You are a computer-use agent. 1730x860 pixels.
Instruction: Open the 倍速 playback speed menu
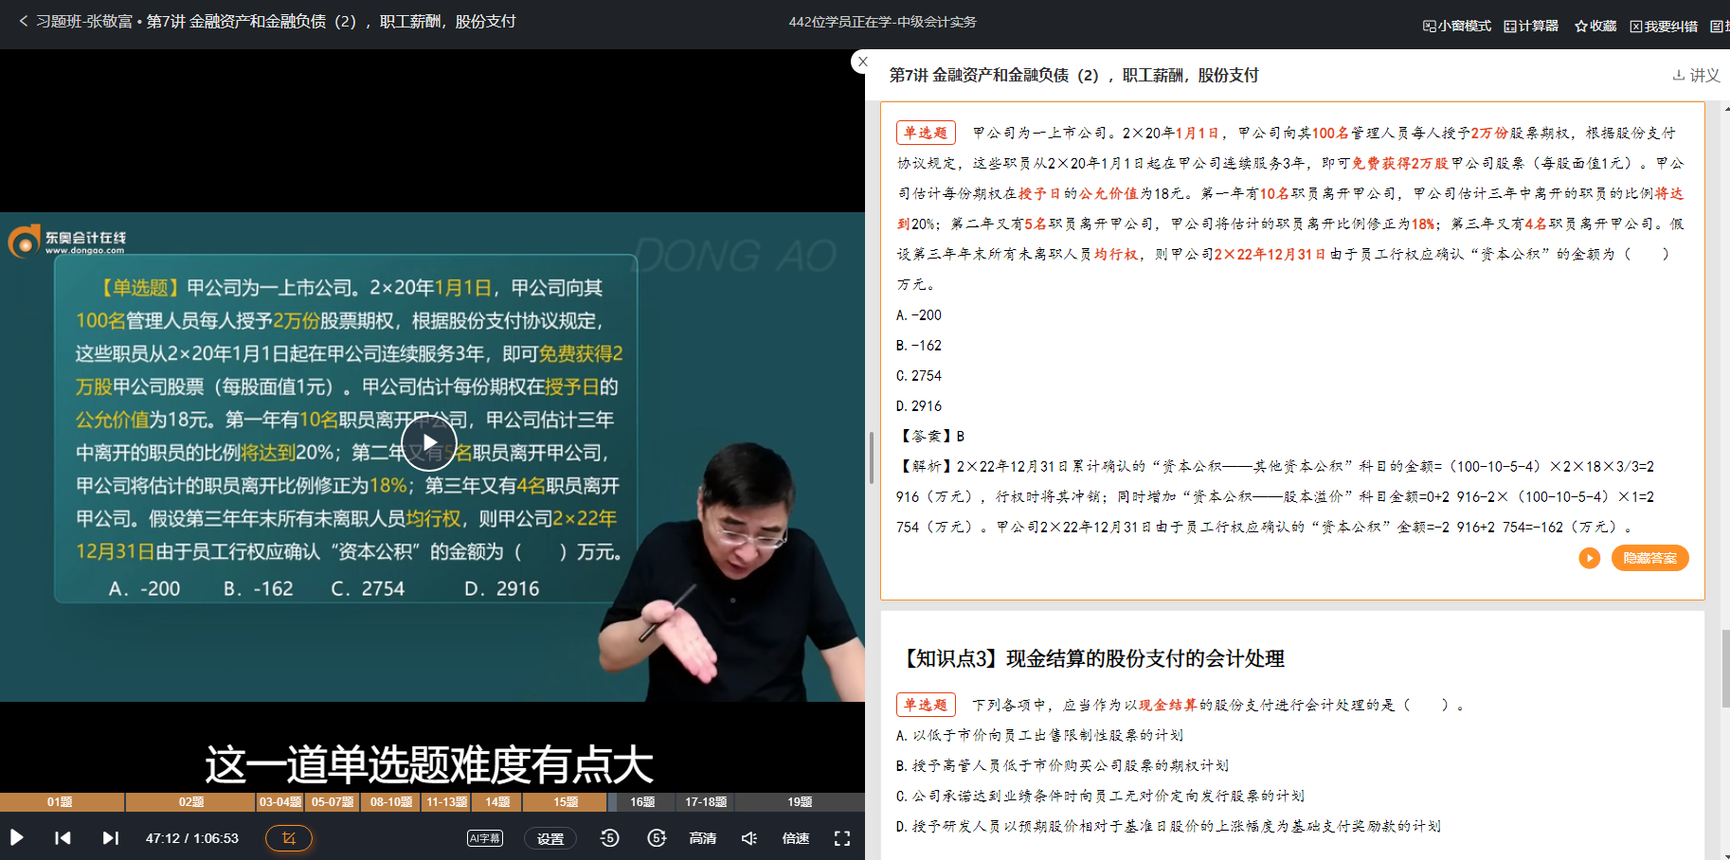point(795,838)
